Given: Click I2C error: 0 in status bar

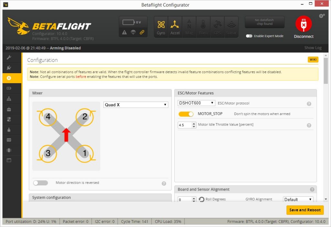Looking at the screenshot, I should point(105,222).
